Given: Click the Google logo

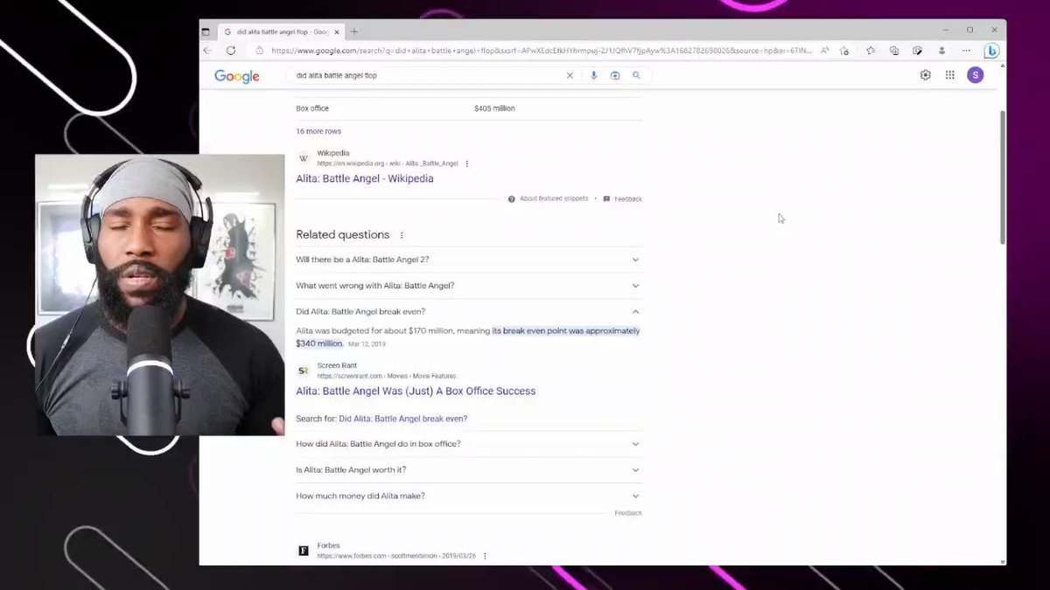Looking at the screenshot, I should 237,76.
